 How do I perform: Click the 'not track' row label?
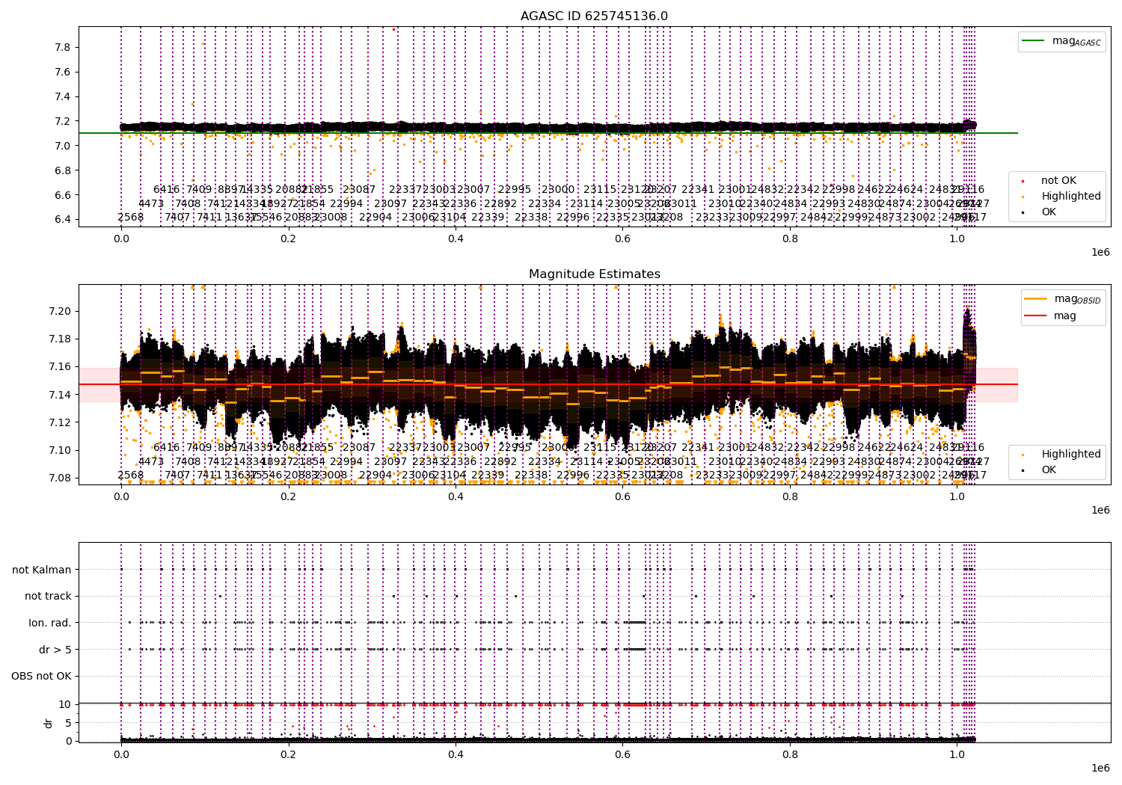coord(48,596)
